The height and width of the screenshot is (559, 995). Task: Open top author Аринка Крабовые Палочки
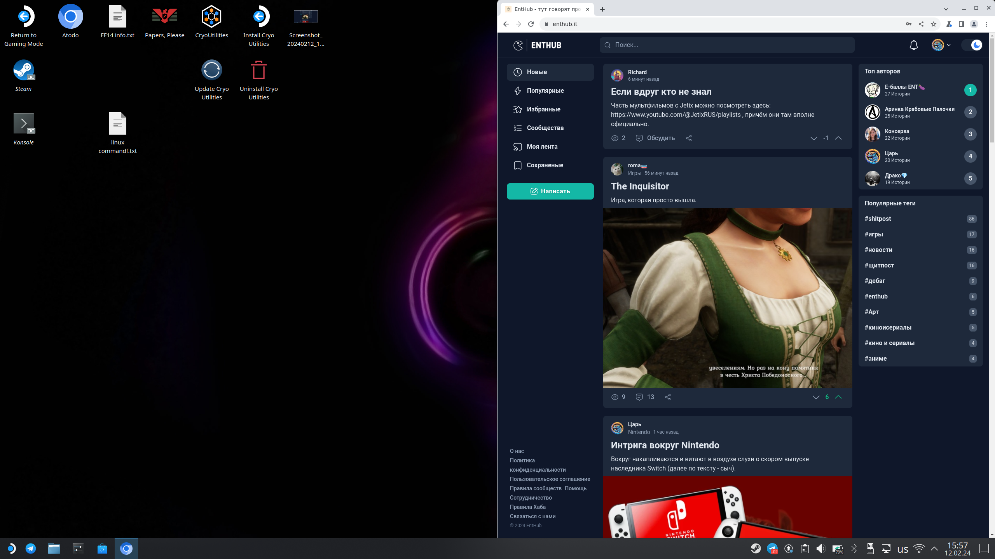[x=920, y=109]
